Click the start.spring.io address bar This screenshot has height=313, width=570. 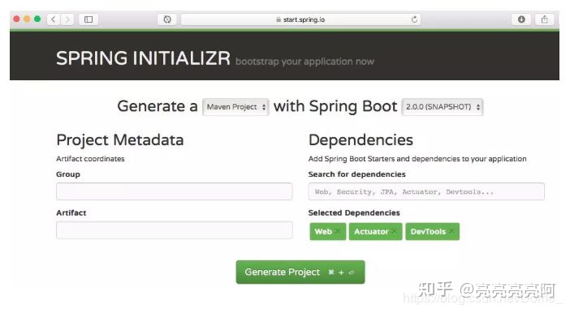300,19
